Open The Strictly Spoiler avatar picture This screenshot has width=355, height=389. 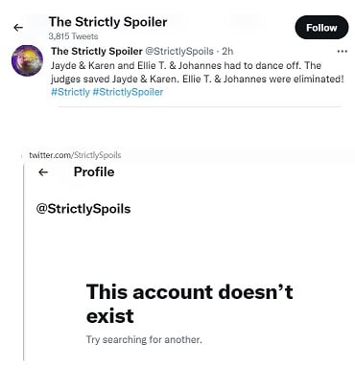coord(27,60)
